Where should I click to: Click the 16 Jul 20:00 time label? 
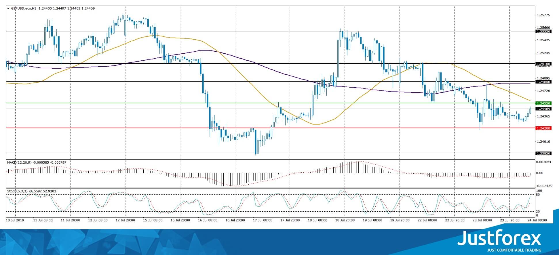coord(235,220)
